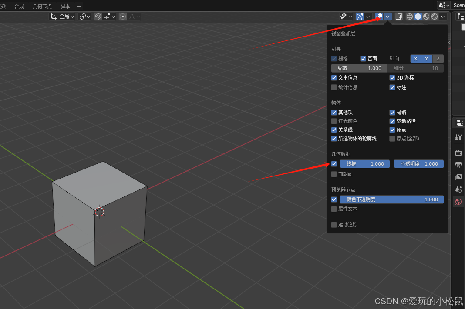Toggle the 关系线 checkbox
Screen dimensions: 465x309
point(334,130)
